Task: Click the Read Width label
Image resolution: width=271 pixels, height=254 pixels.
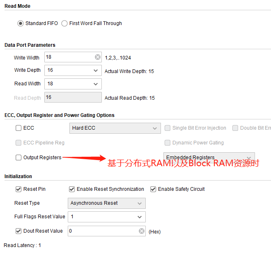Action: coord(28,84)
